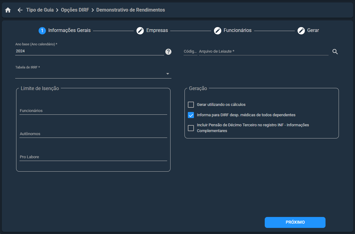
Task: Click the back arrow icon
Action: tap(20, 10)
